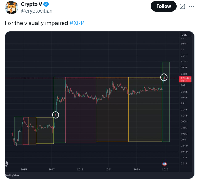Click the white circle marker near 2017
Screen dimensions: 201x181
point(55,115)
